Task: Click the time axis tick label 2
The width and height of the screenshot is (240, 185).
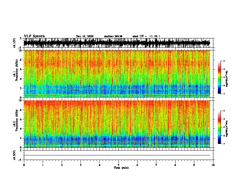Action: tap(62, 165)
